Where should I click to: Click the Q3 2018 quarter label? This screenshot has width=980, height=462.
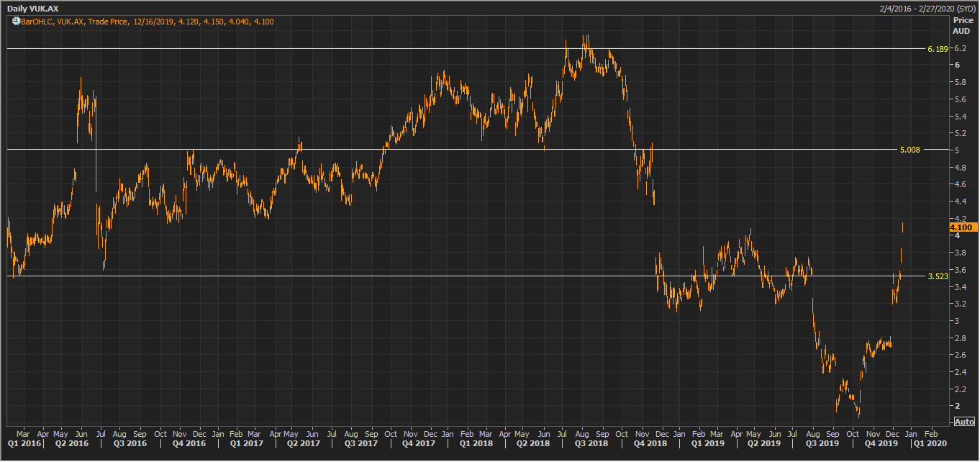coord(592,444)
